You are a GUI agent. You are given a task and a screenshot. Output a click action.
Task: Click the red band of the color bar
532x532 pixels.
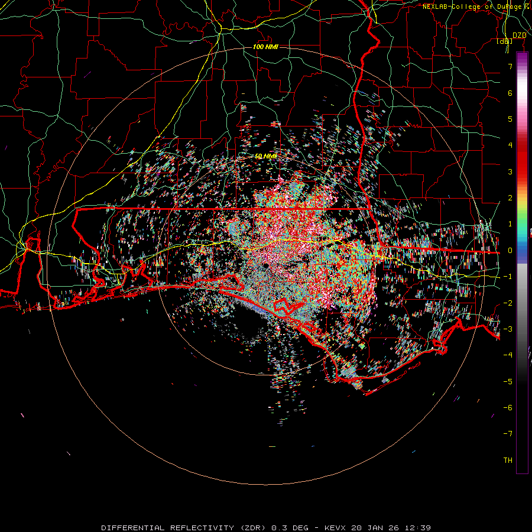[522, 160]
